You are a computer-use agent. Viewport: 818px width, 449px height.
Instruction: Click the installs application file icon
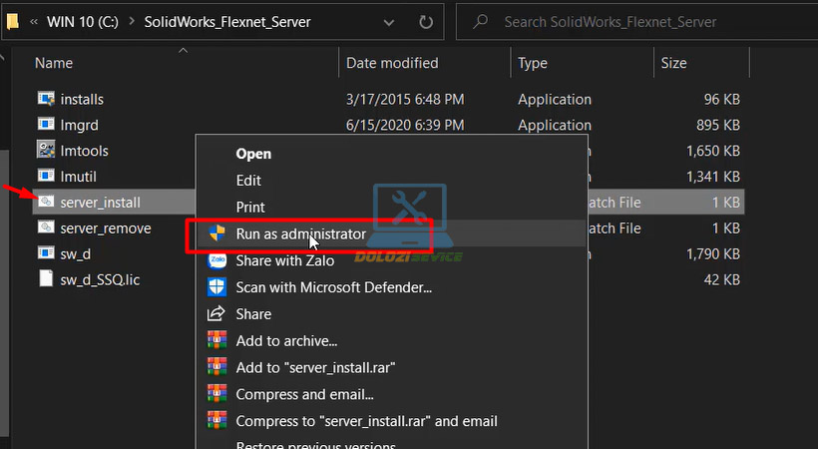pos(46,99)
